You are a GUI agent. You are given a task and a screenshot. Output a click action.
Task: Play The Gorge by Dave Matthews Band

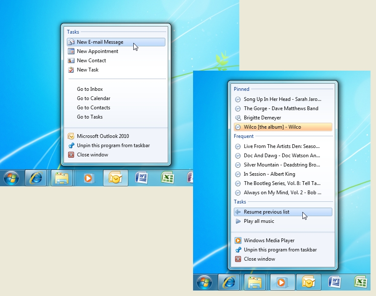[x=281, y=108]
